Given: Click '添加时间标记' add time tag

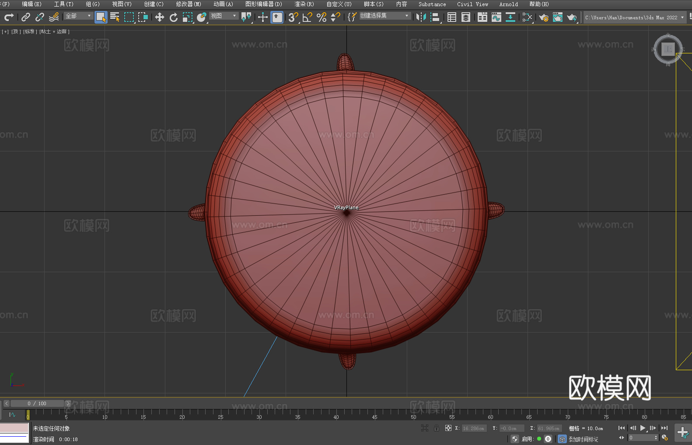Looking at the screenshot, I should (x=584, y=439).
